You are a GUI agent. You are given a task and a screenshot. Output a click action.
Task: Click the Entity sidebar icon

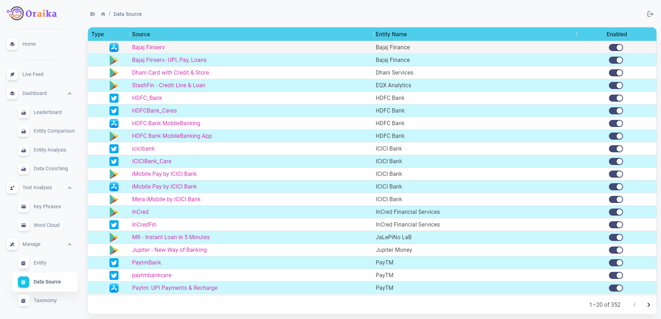coord(24,263)
